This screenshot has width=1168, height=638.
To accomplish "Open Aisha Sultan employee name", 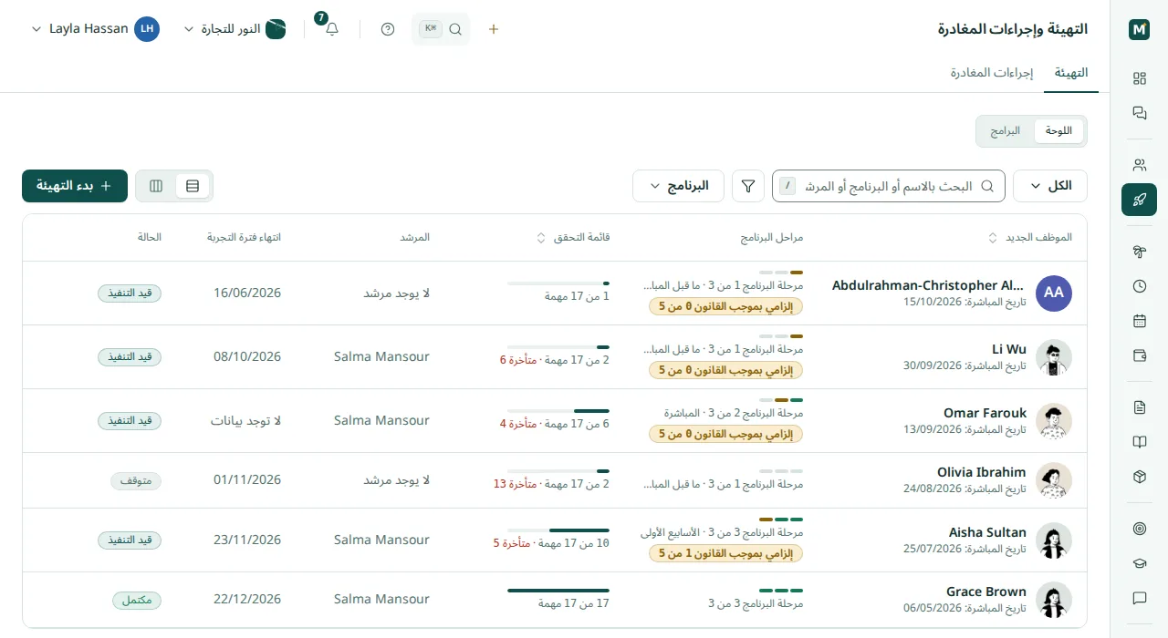I will coord(987,532).
